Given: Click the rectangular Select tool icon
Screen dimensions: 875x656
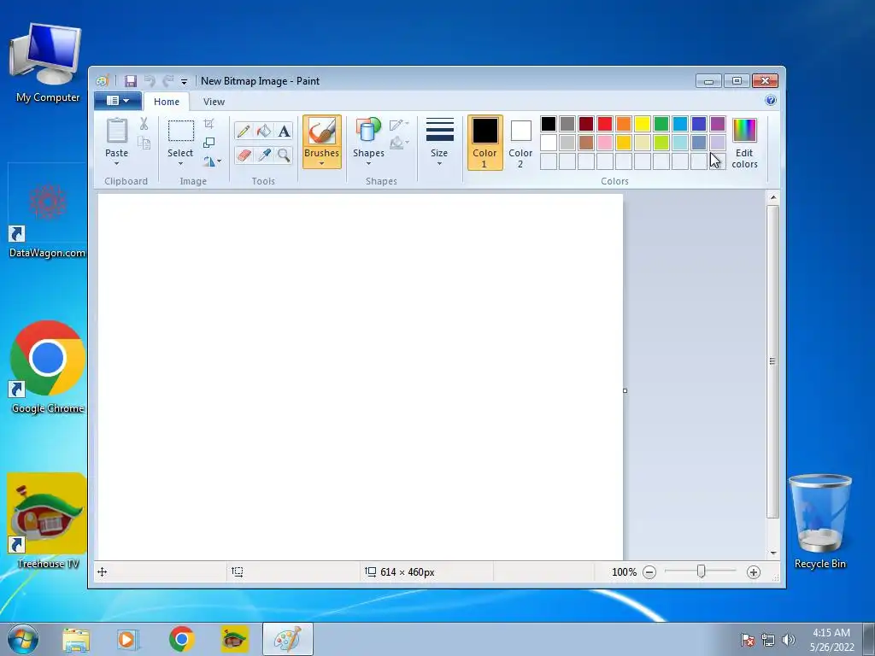Looking at the screenshot, I should tap(181, 131).
